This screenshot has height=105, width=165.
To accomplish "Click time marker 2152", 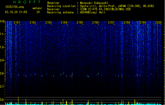I will point(33,22).
